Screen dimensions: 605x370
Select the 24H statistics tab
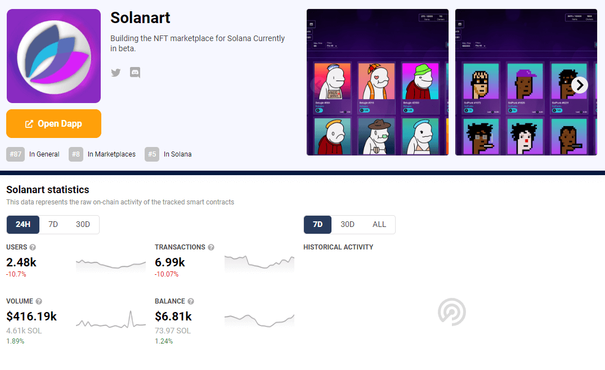(23, 224)
